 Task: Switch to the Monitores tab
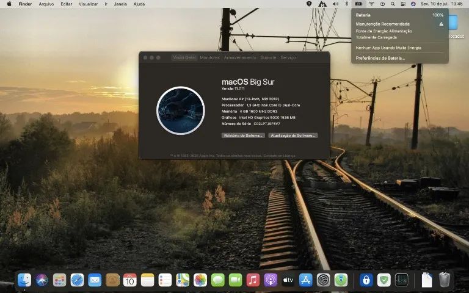(x=209, y=57)
